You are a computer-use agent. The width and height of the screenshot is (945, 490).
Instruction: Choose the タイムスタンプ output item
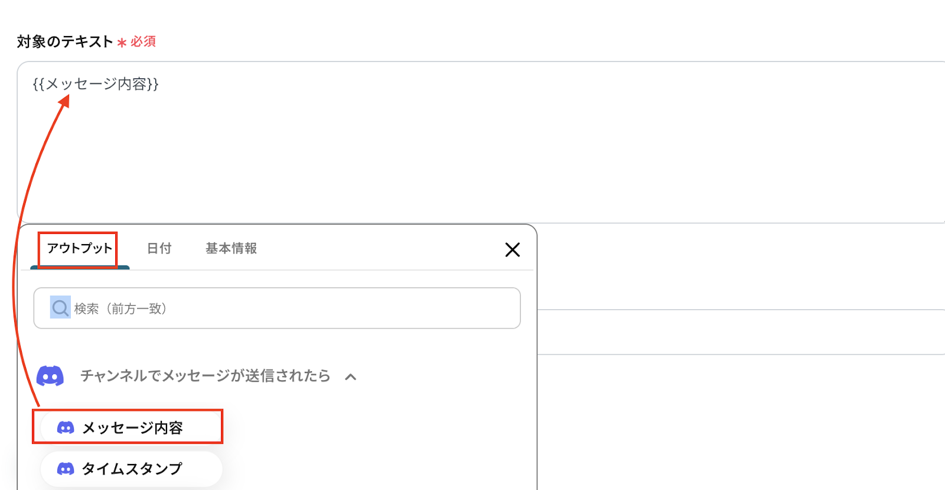coord(132,469)
